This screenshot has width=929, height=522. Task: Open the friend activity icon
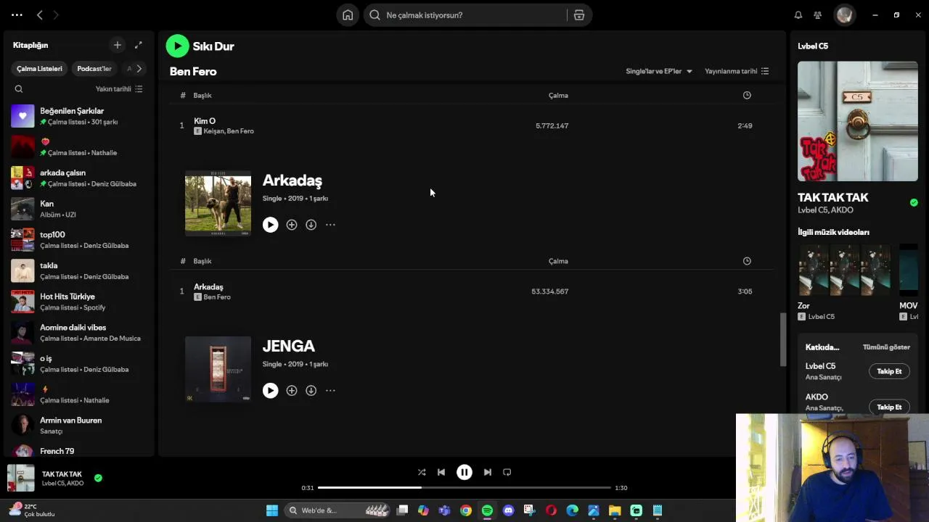pos(818,15)
